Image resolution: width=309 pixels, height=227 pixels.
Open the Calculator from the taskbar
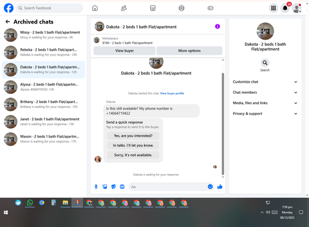[x=54, y=203]
